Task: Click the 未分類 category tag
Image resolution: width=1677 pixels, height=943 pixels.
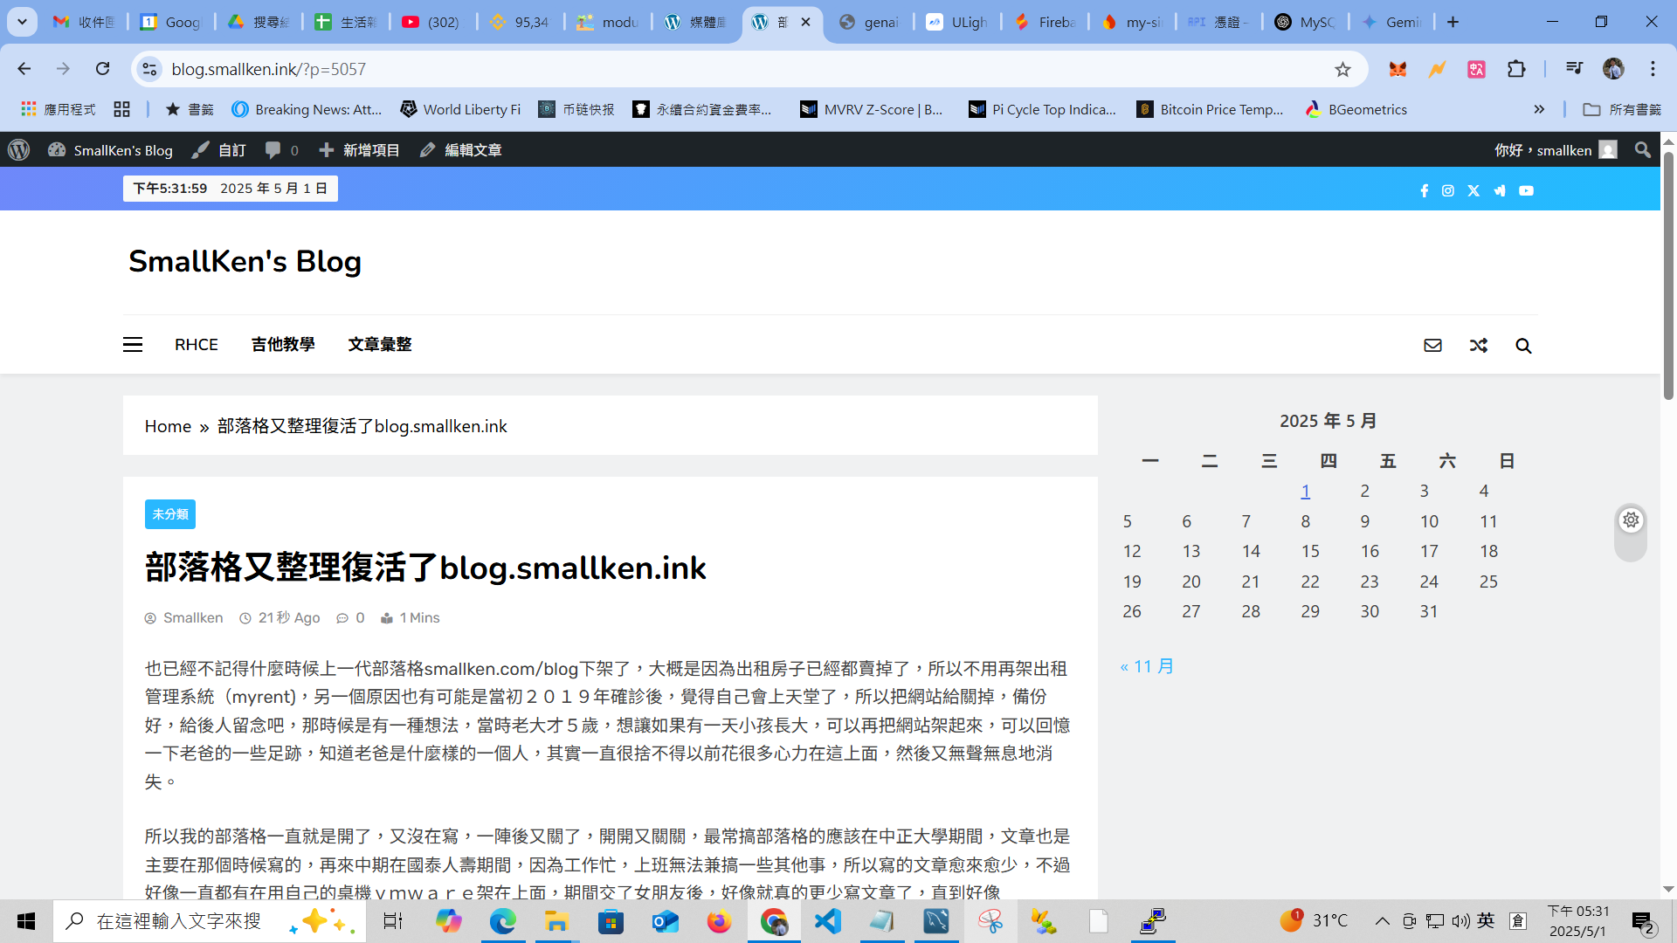Action: [x=170, y=514]
